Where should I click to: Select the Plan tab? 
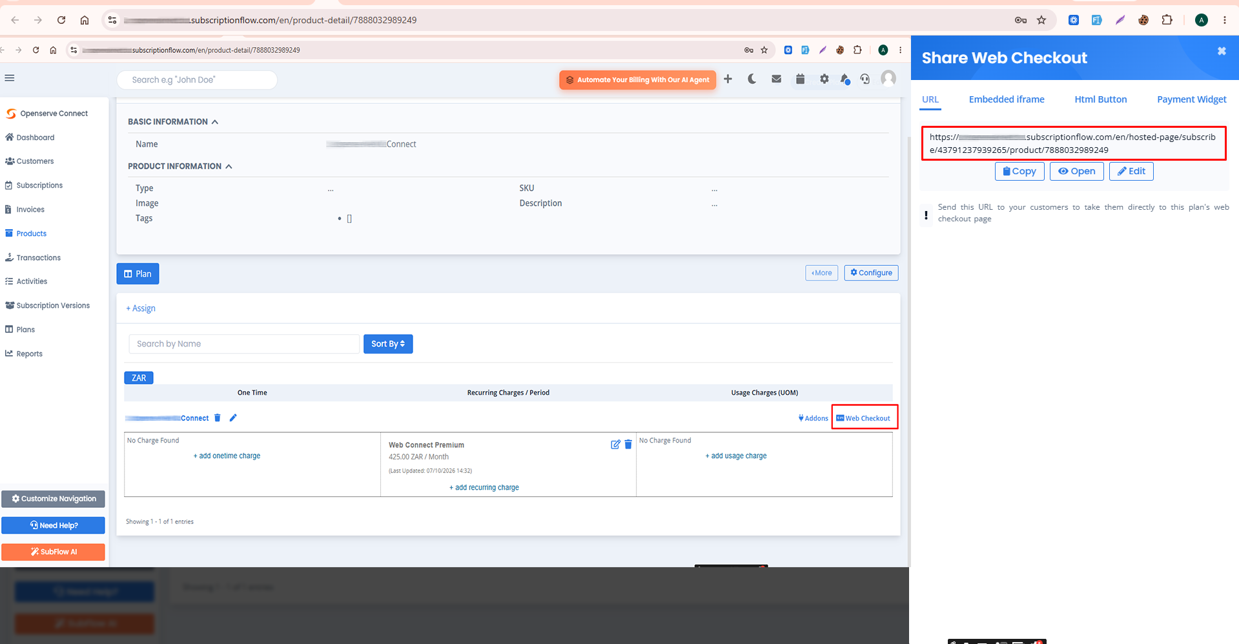(x=138, y=274)
